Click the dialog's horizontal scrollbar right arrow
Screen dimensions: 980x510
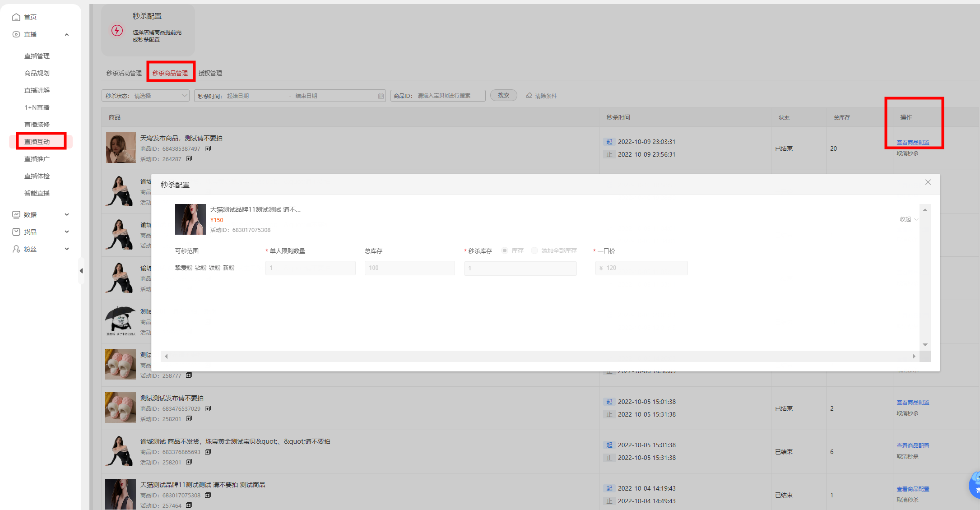tap(914, 357)
